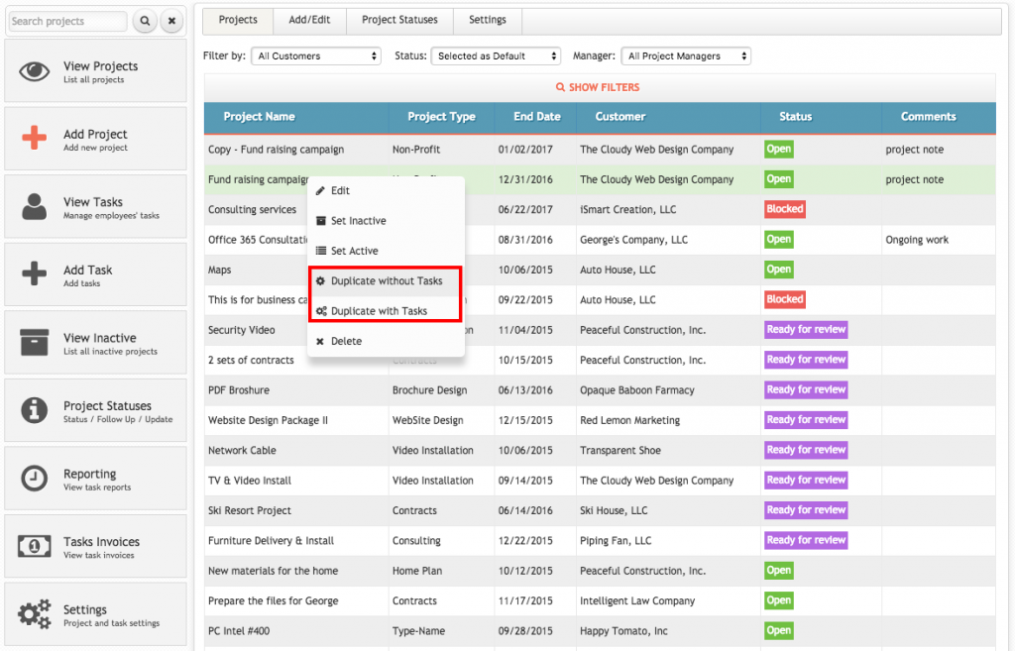
Task: Open the All Customers filter dropdown
Action: [315, 55]
